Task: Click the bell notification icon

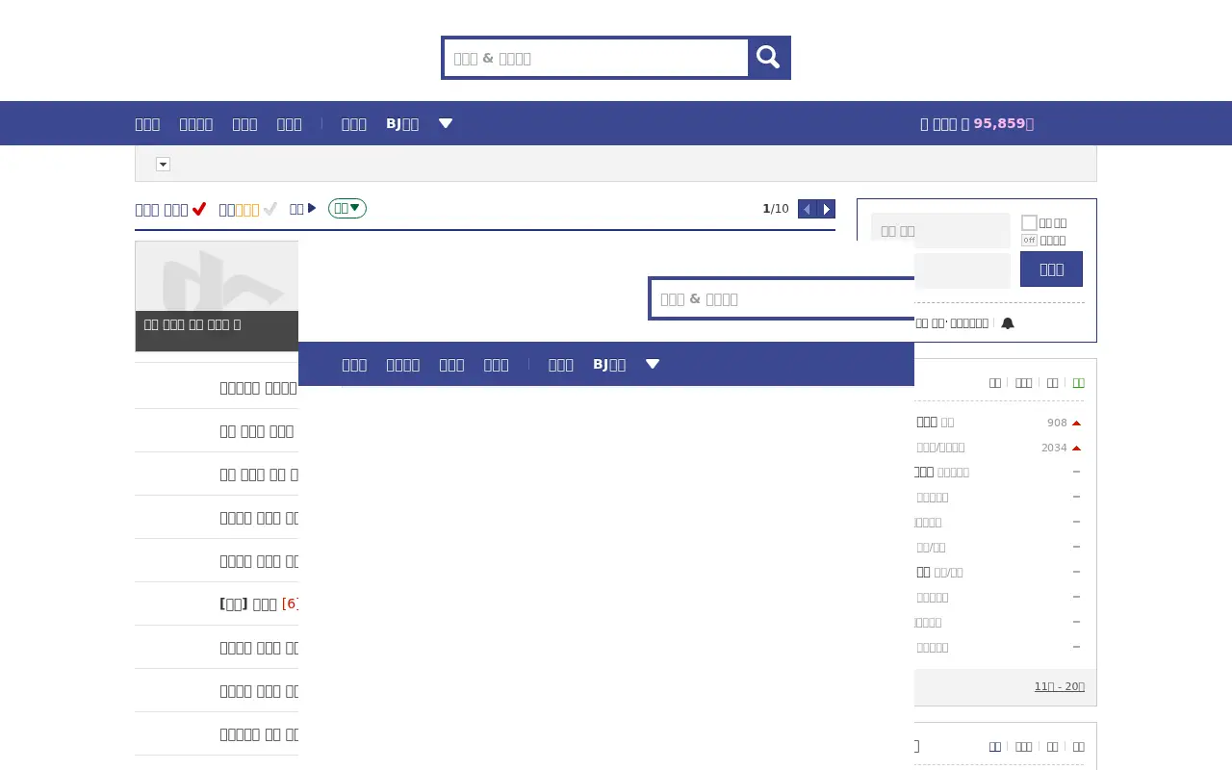Action: 1008,323
